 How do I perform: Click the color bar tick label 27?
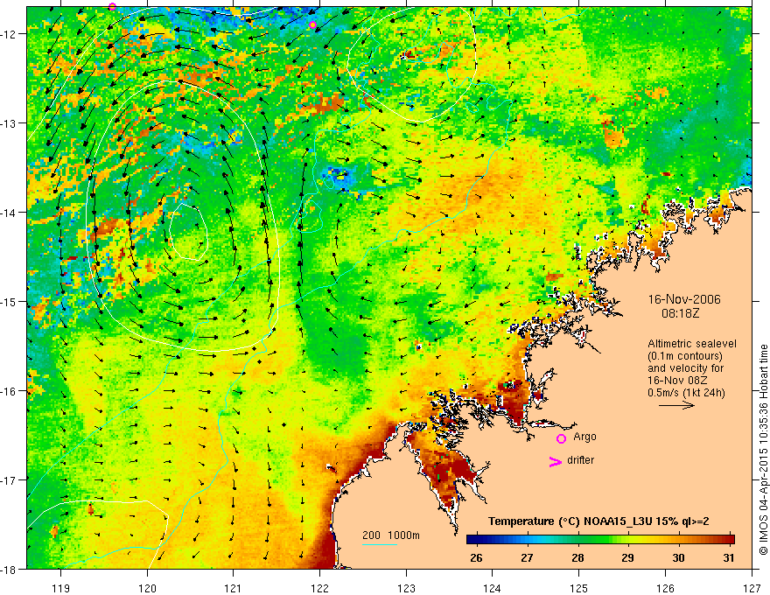(x=527, y=557)
